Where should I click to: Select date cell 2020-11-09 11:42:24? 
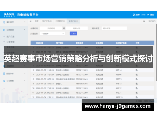pos(45,70)
